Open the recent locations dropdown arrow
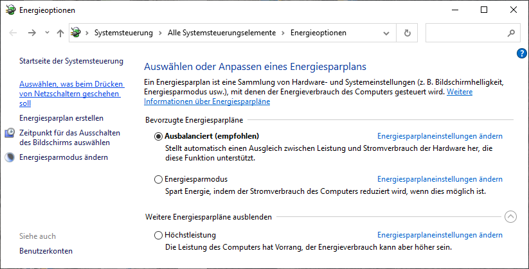This screenshot has height=269, width=529. point(47,33)
